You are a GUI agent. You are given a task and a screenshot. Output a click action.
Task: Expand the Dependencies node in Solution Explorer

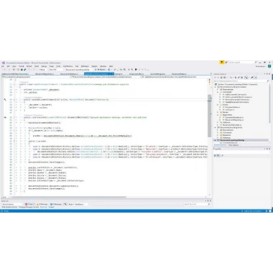pyautogui.click(x=218, y=89)
